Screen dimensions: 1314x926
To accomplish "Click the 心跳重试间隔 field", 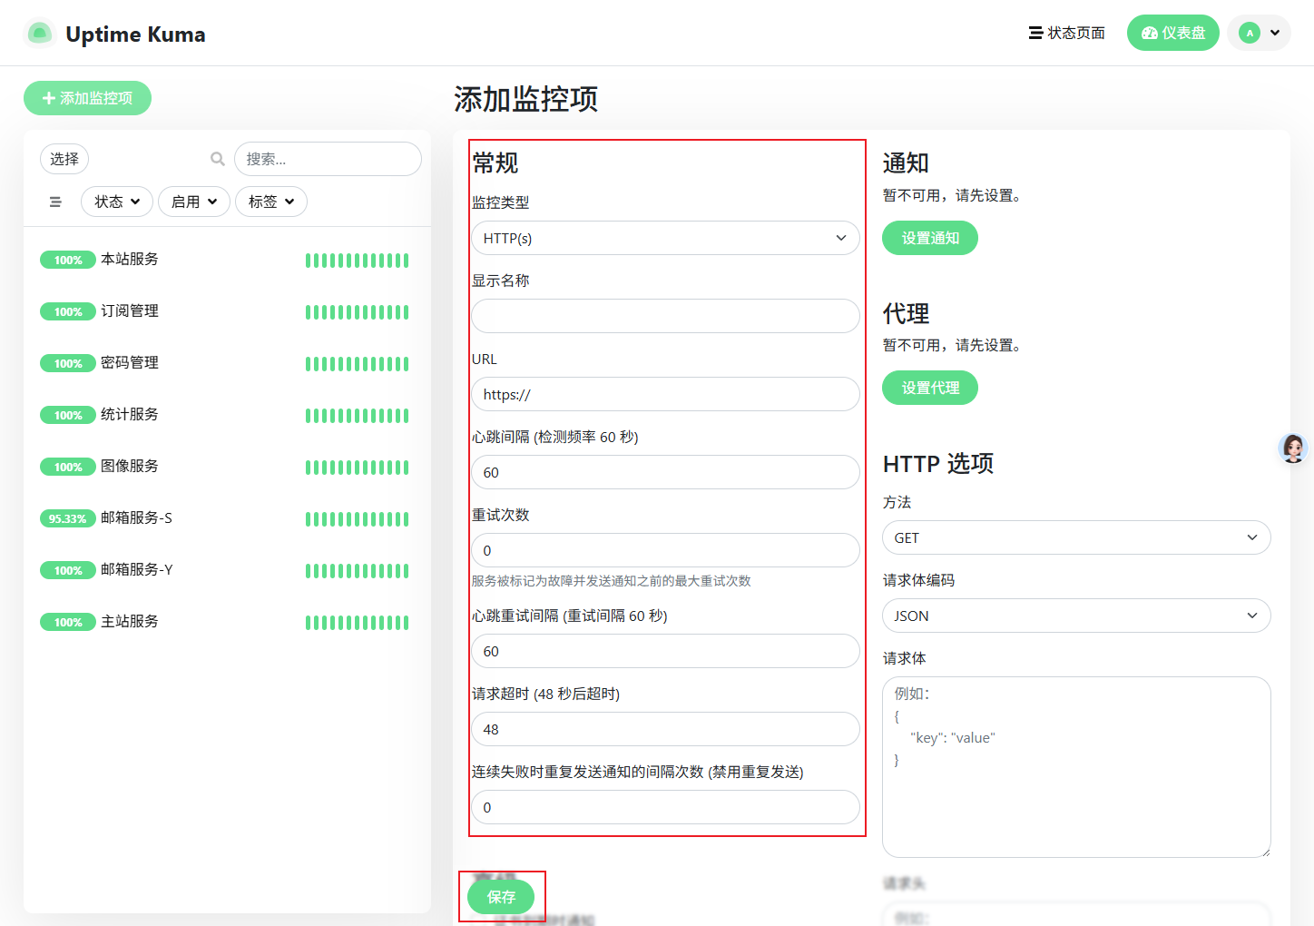I will click(x=665, y=651).
